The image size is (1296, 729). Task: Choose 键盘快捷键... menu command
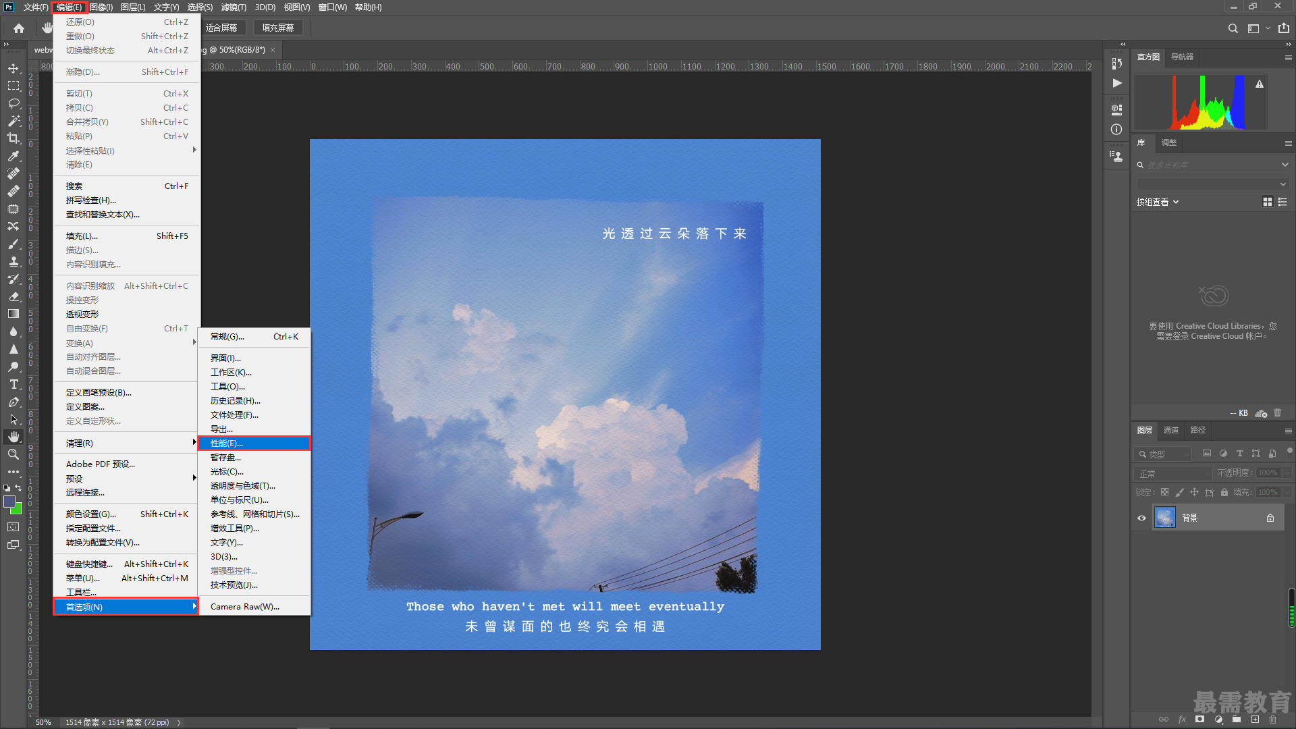[127, 564]
